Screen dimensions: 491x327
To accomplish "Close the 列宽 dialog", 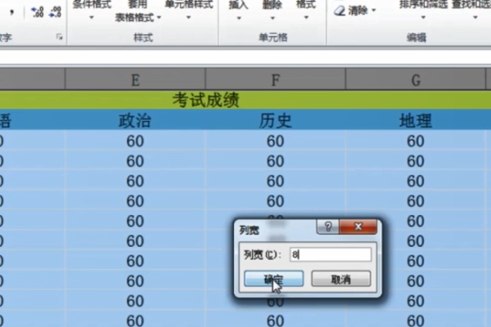I will coord(358,226).
